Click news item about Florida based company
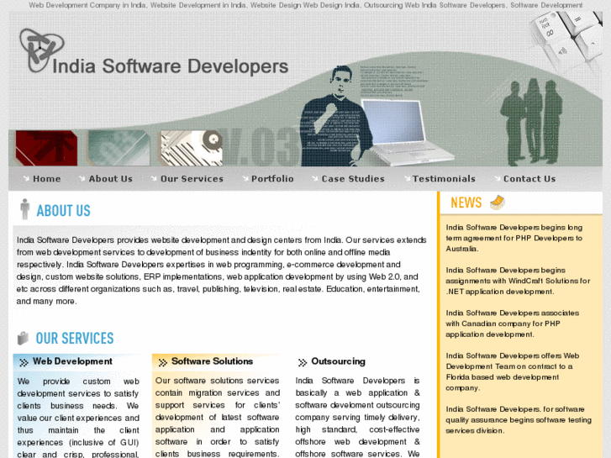This screenshot has height=458, width=611. tap(513, 371)
